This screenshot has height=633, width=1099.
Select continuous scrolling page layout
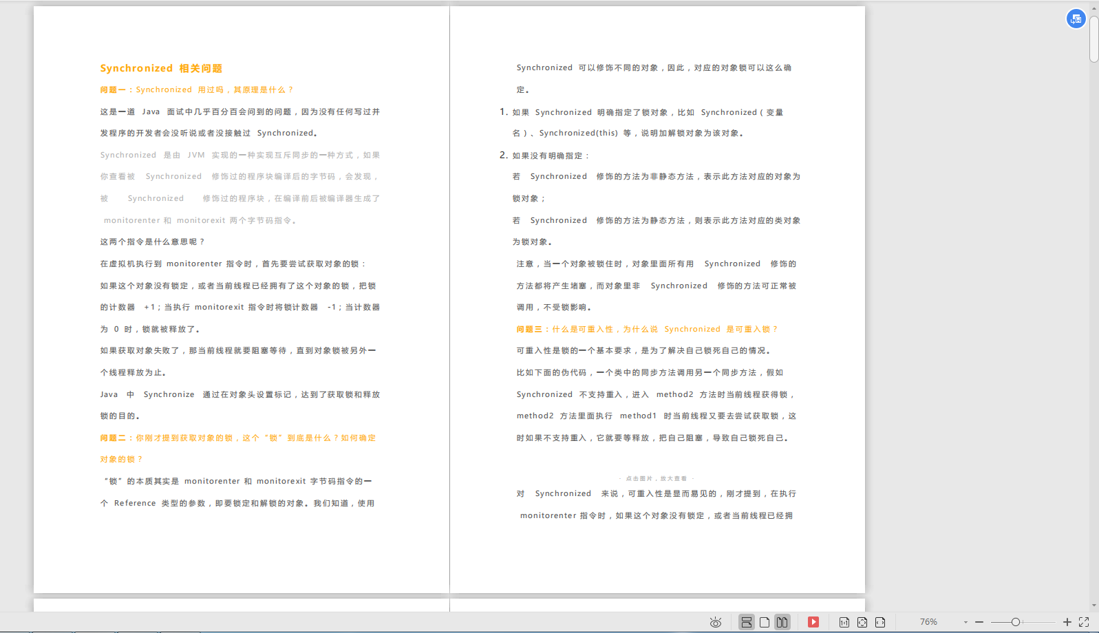[x=746, y=622]
